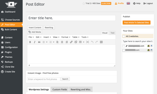Center align the text
Screen dimensions: 157x94
62,42
